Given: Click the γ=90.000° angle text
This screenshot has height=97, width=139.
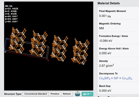Looking at the screenshot, I should pyautogui.click(x=12, y=22).
